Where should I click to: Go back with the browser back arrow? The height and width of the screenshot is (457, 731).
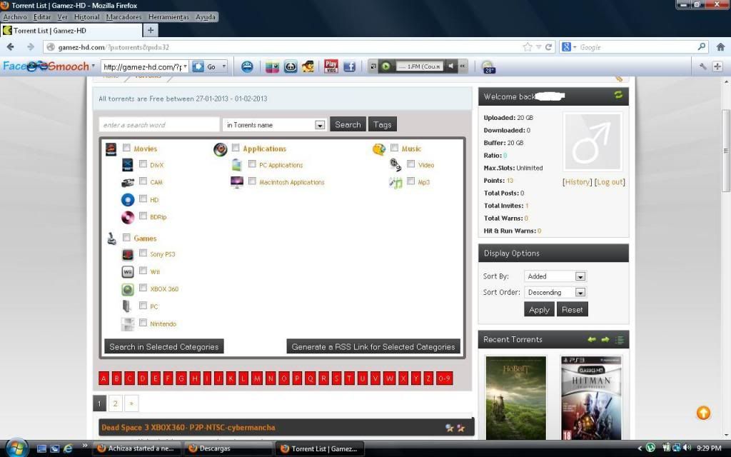pyautogui.click(x=10, y=47)
